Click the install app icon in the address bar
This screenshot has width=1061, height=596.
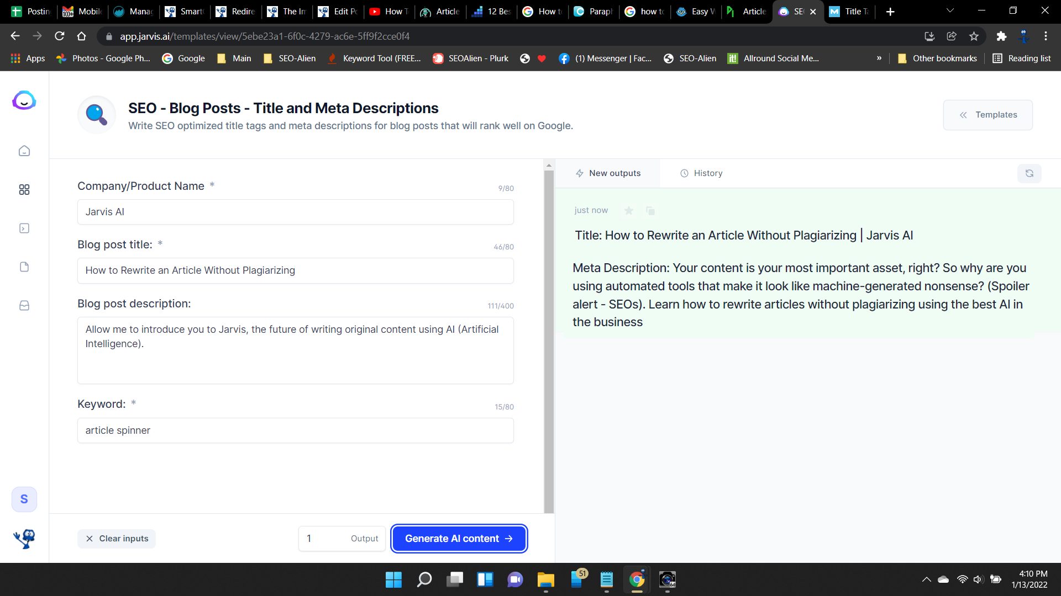click(929, 36)
